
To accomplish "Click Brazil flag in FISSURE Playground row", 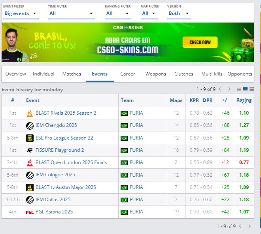I will [x=124, y=151].
